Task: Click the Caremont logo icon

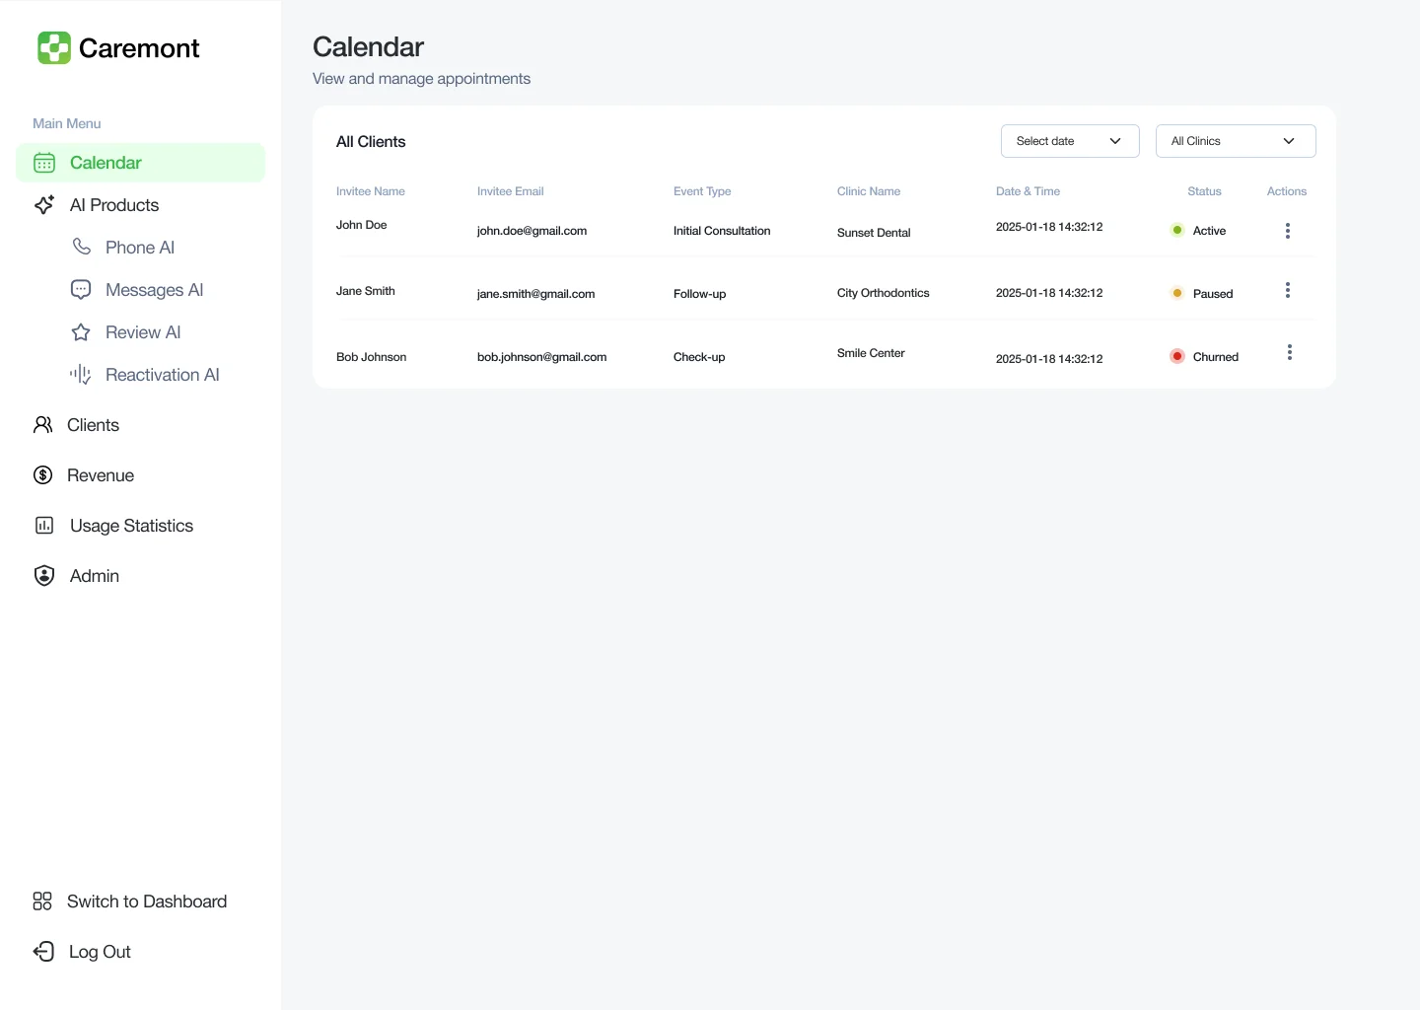Action: click(x=54, y=47)
